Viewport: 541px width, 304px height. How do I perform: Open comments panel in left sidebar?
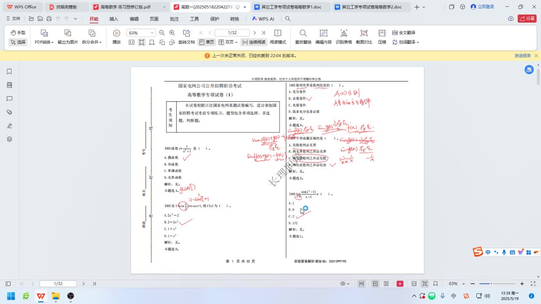coord(9,99)
